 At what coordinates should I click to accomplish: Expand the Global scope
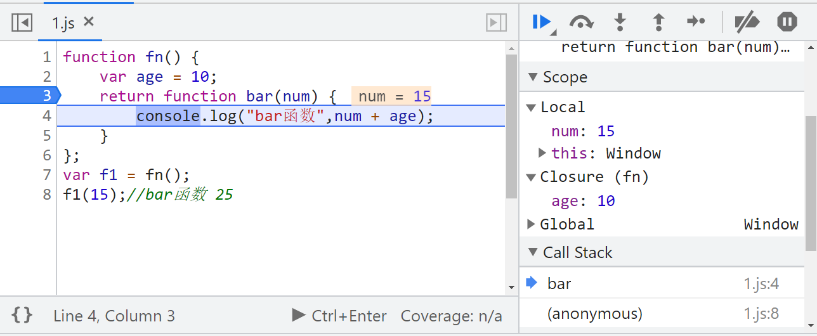pos(531,224)
